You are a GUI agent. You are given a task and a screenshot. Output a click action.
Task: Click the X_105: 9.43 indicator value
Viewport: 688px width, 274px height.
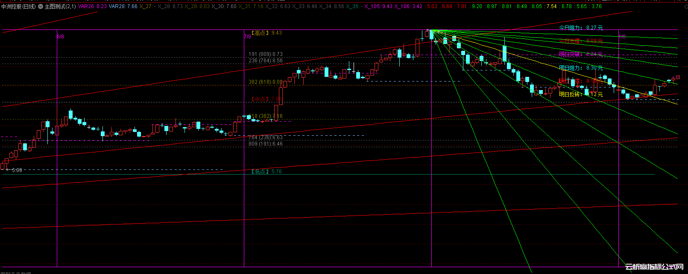(x=378, y=7)
